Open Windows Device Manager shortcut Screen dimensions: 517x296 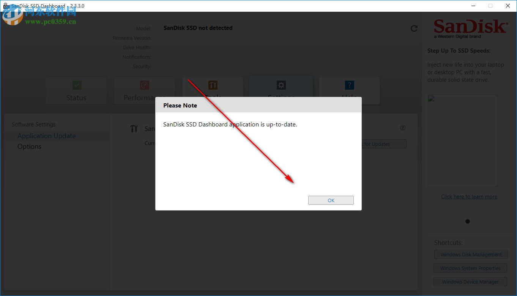pos(470,282)
